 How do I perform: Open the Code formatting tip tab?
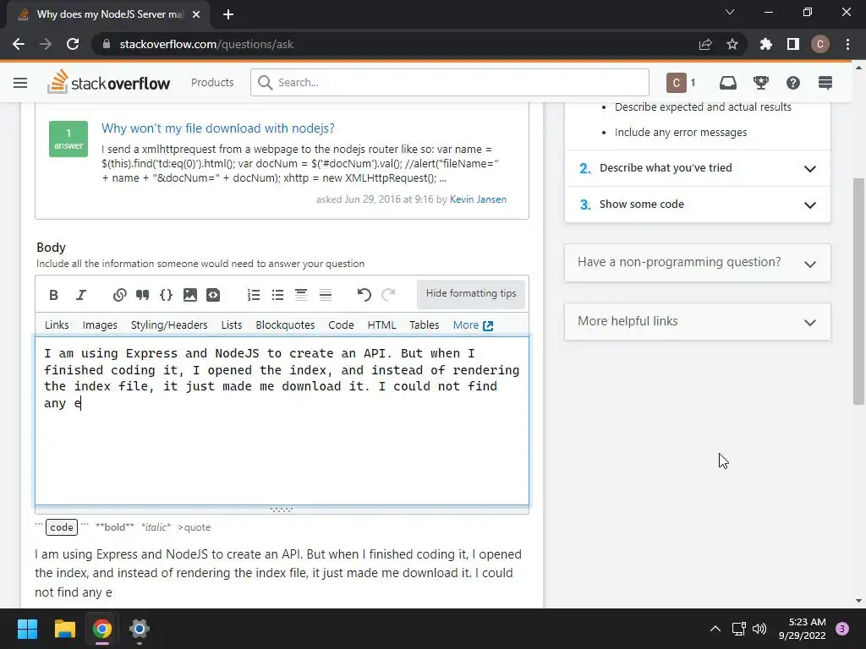coord(341,325)
